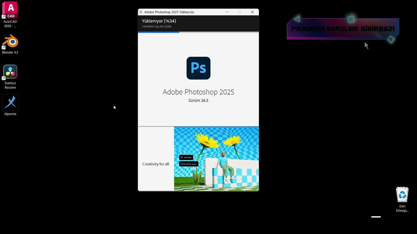Screen dimensions: 417x234
Task: Click the Generate button in promo image
Action: (186, 157)
